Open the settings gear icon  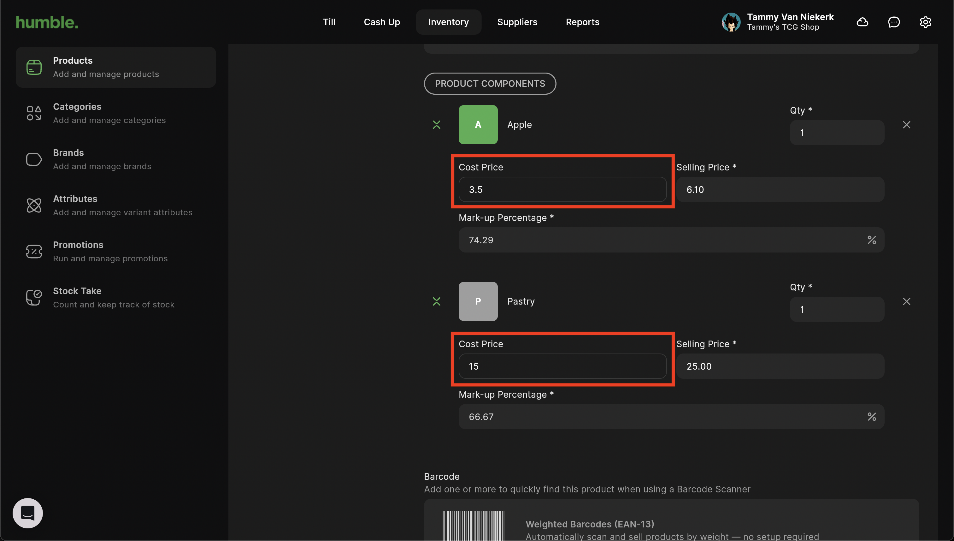point(925,22)
